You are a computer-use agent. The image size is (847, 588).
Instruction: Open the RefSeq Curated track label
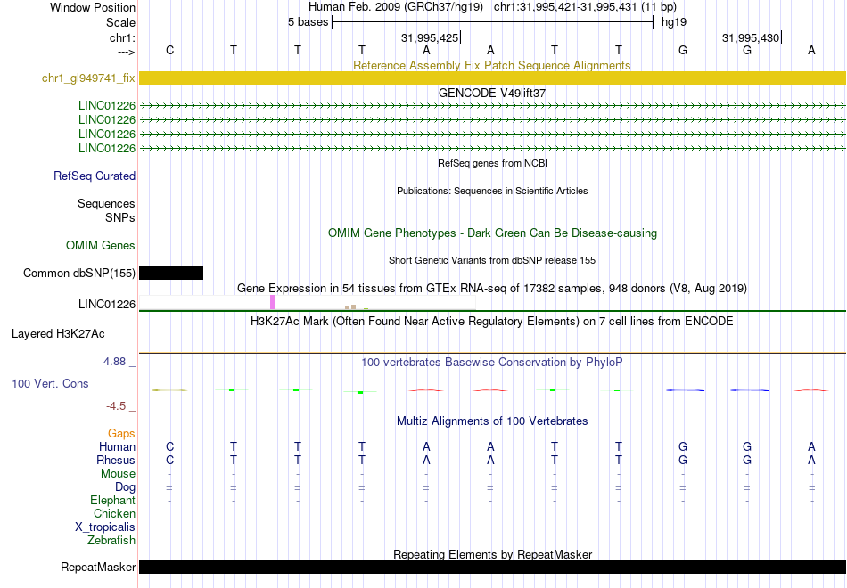(95, 176)
